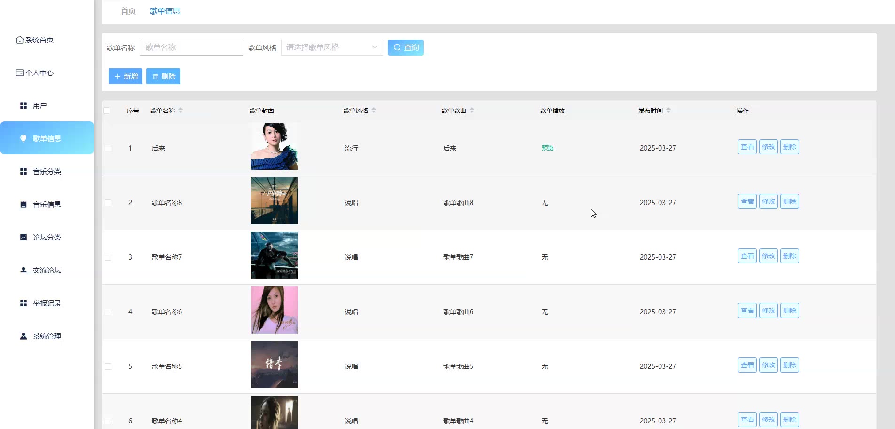Open 音乐分类 in the sidebar

[x=47, y=172]
